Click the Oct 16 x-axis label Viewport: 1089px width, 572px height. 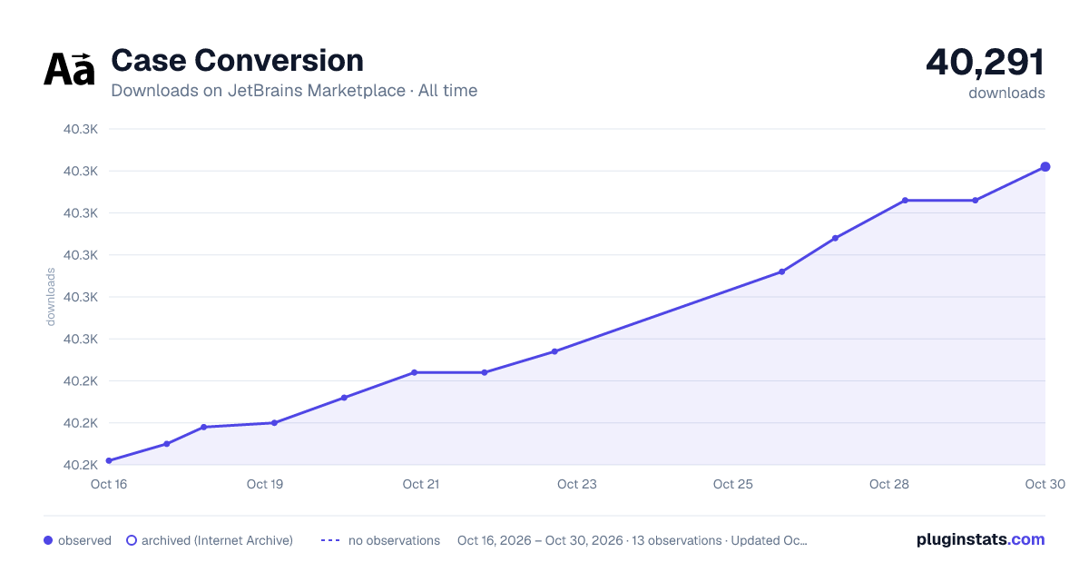(109, 484)
